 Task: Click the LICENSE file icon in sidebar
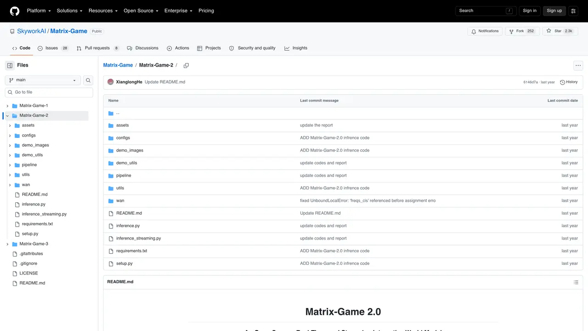(x=15, y=274)
